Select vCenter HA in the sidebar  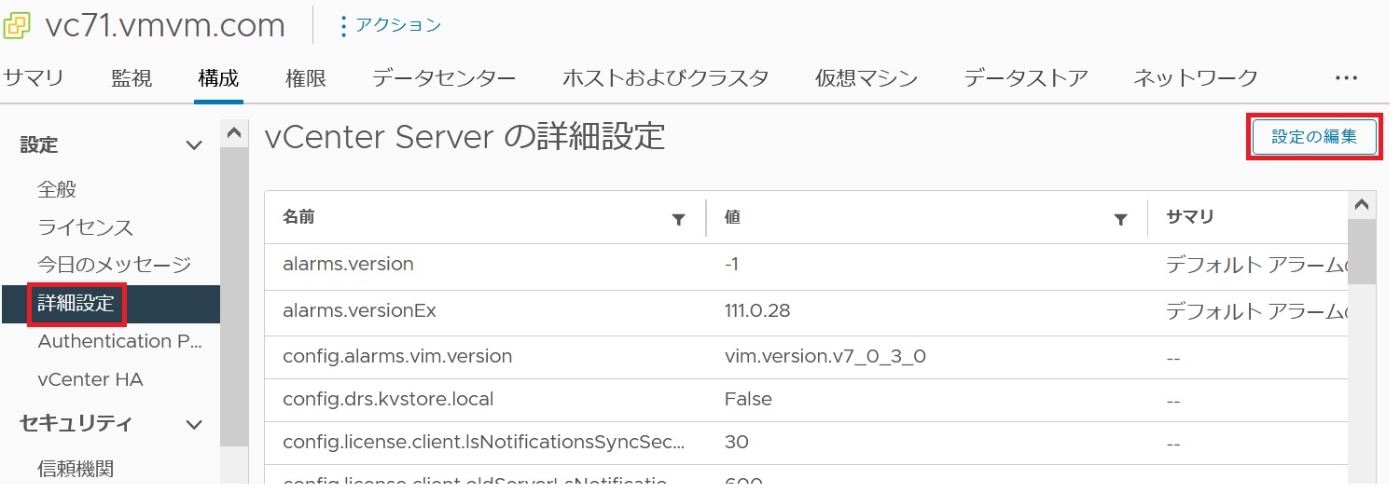(x=90, y=380)
